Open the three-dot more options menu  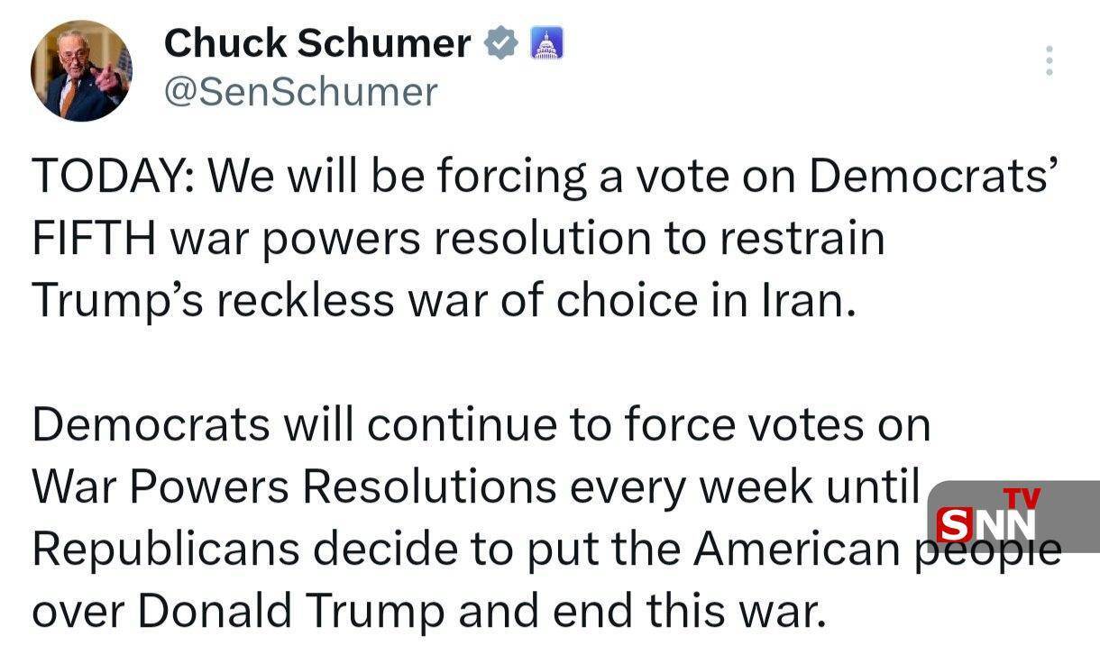pos(1049,60)
